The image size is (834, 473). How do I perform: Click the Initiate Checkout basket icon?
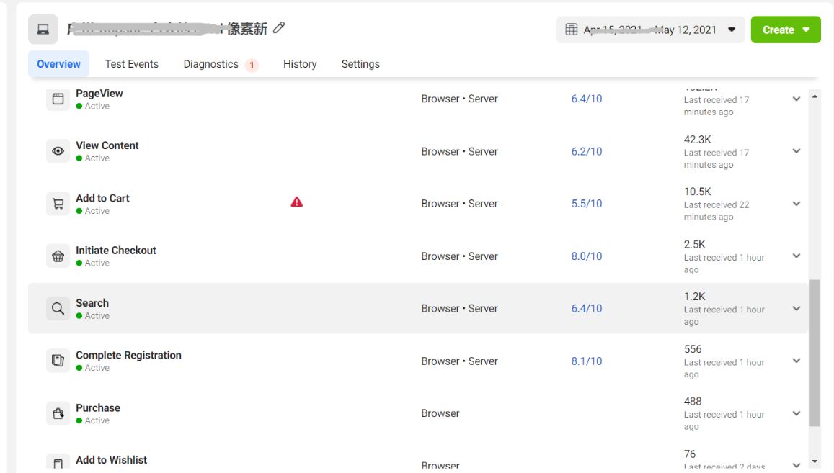pos(58,256)
